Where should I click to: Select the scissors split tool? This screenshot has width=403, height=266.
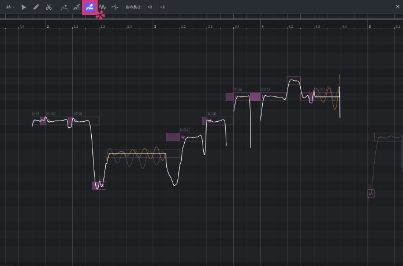tap(49, 7)
